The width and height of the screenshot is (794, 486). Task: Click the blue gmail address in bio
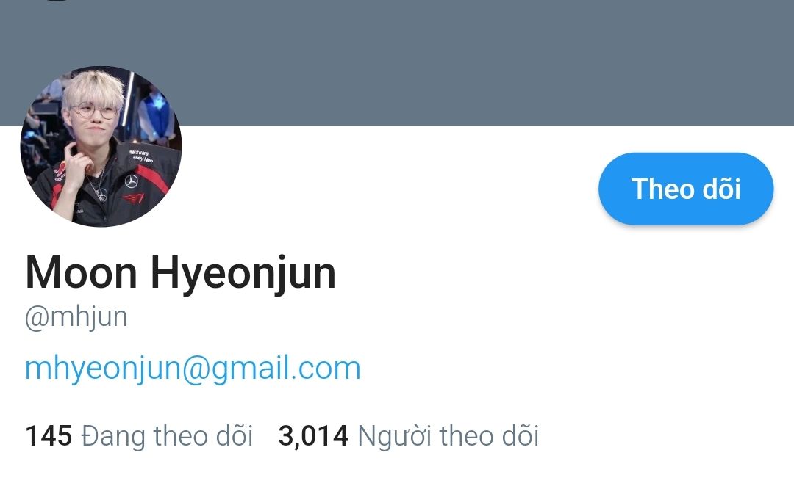point(193,369)
